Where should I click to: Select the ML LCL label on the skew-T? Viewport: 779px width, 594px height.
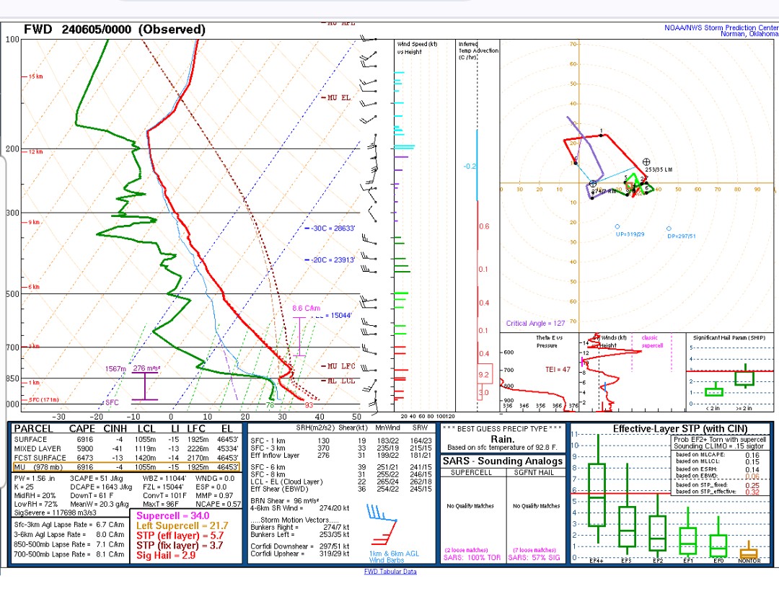(x=341, y=381)
